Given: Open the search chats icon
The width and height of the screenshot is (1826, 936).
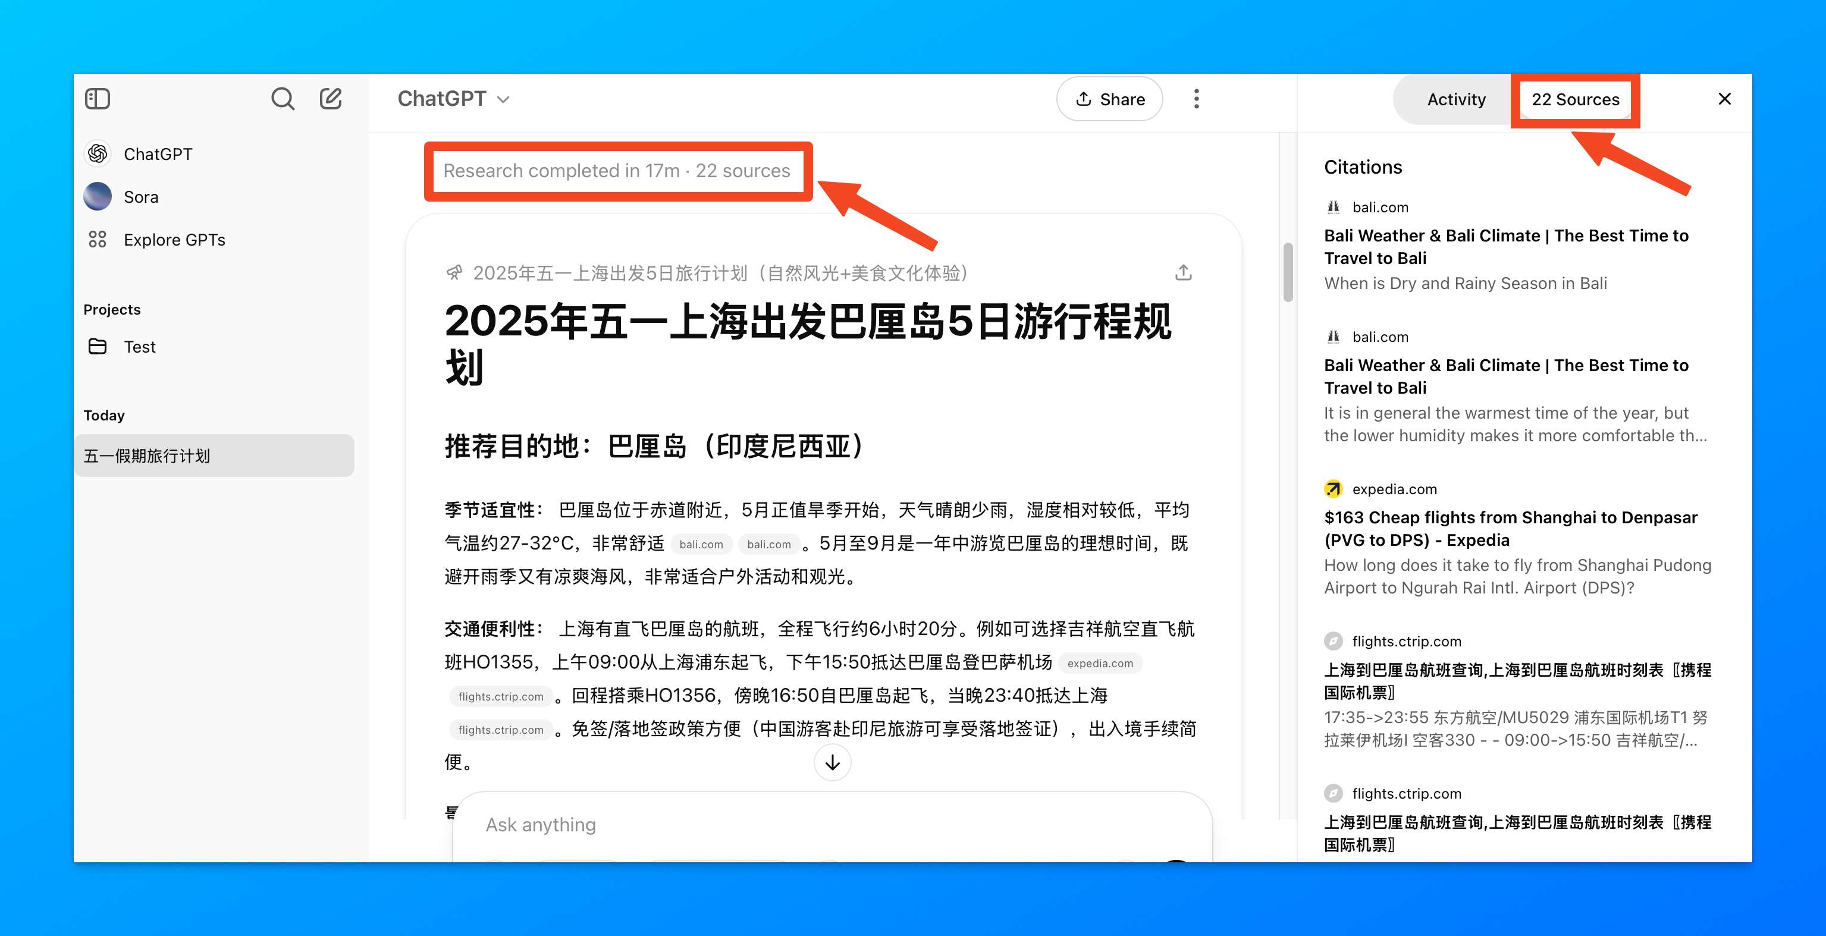Looking at the screenshot, I should click(282, 99).
